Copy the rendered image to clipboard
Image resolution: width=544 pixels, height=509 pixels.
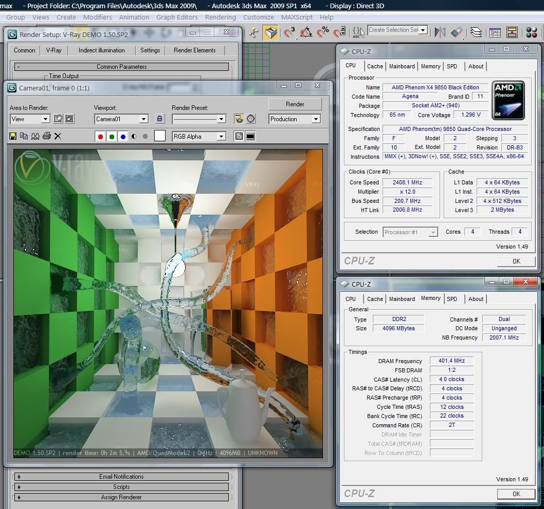point(24,136)
